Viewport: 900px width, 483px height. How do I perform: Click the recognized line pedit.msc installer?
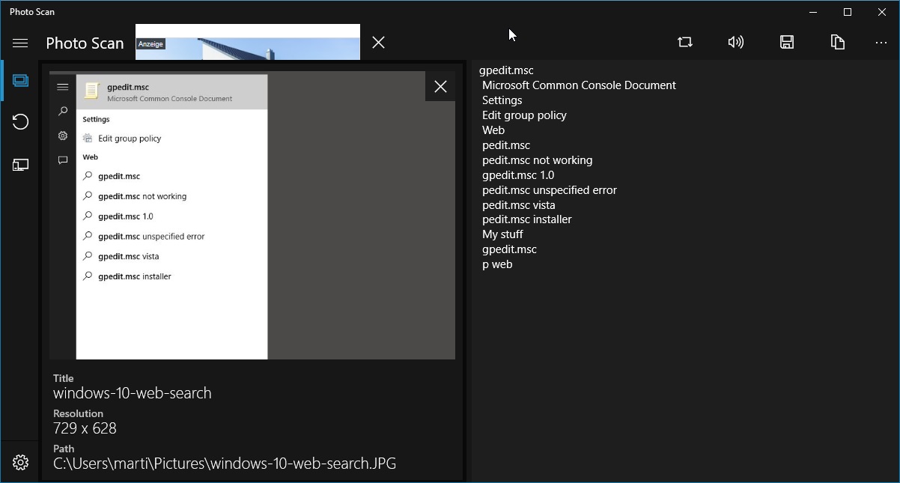pyautogui.click(x=527, y=219)
